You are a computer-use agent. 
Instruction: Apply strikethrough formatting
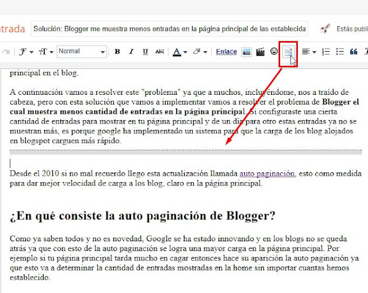coord(160,52)
